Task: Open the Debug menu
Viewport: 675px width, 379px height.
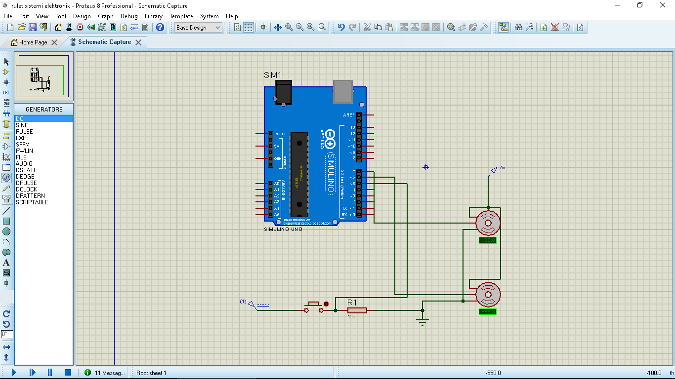Action: point(129,16)
